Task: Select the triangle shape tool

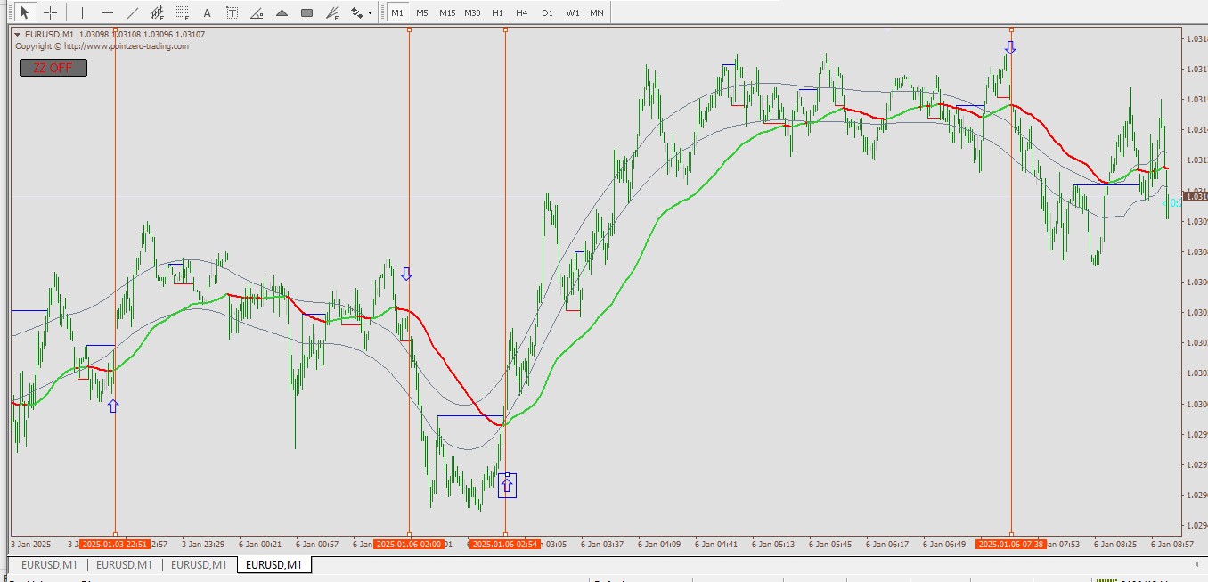Action: pos(282,12)
